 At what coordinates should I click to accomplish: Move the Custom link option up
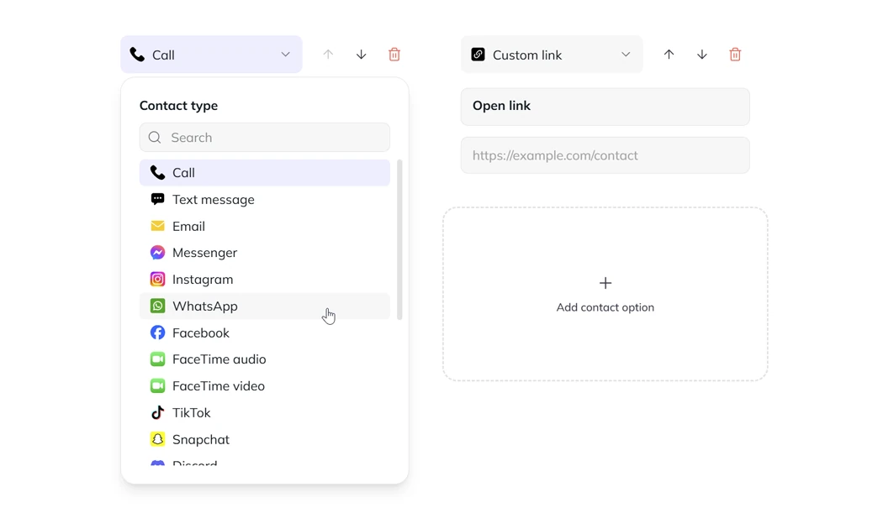coord(669,55)
